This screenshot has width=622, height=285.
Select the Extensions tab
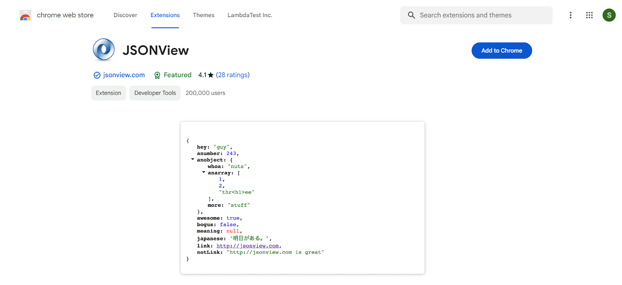165,15
